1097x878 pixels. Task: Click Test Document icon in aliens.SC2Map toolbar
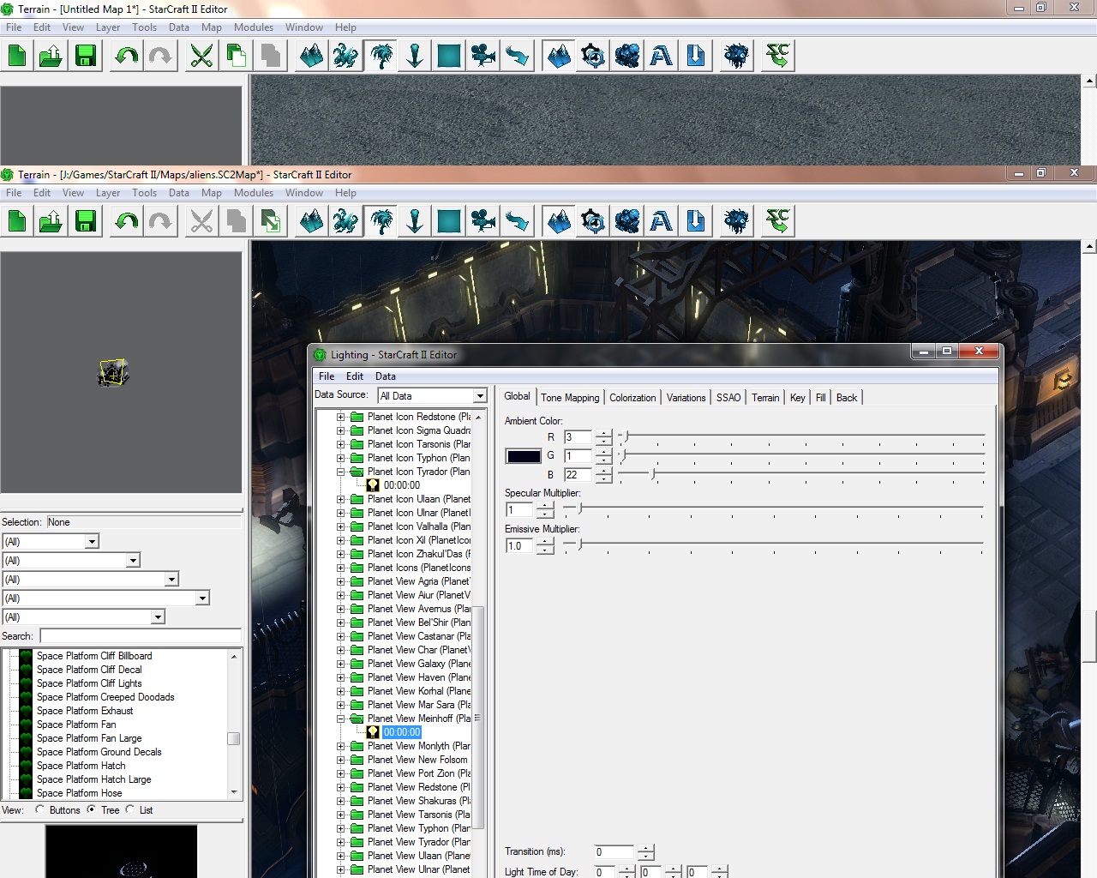777,222
